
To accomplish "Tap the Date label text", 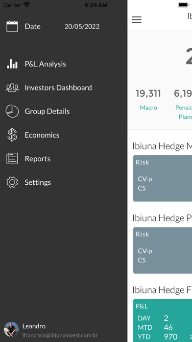I will [x=33, y=27].
